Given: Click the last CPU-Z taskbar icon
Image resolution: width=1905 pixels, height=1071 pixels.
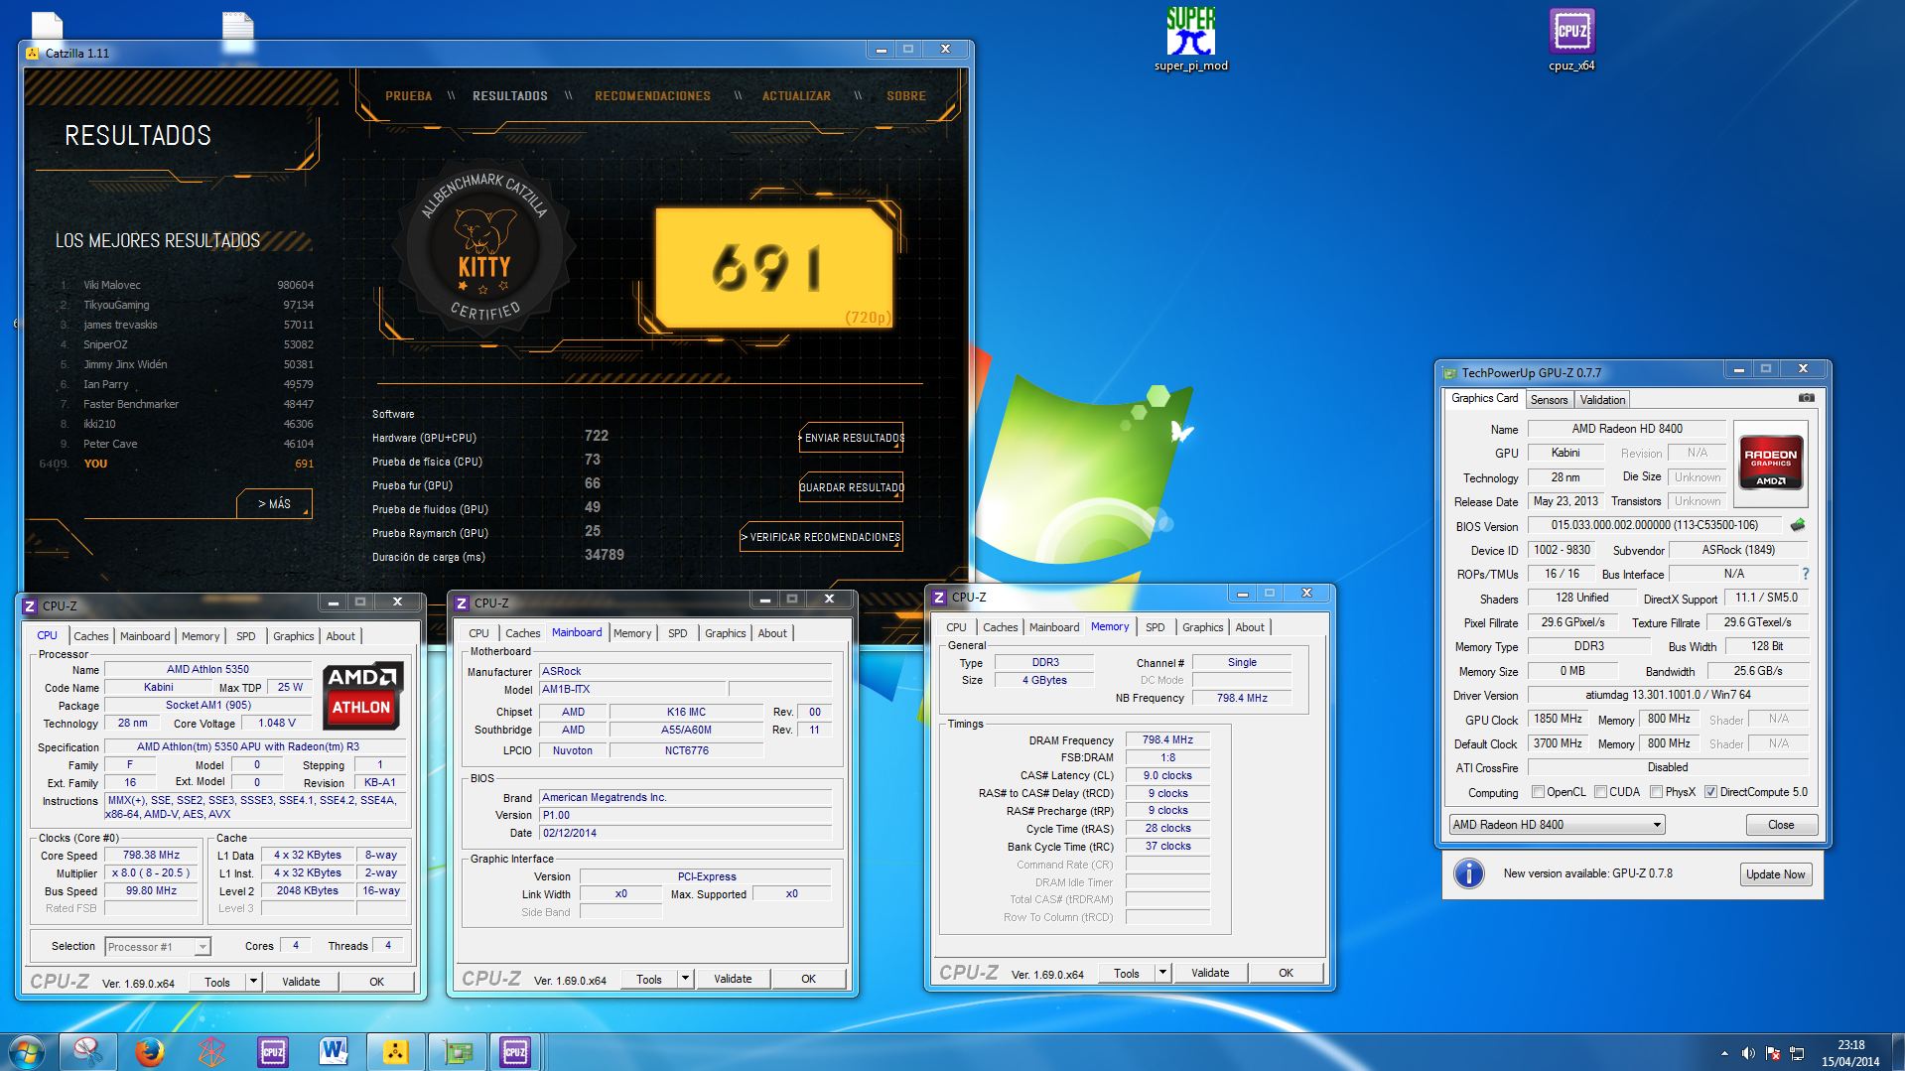Looking at the screenshot, I should [515, 1051].
